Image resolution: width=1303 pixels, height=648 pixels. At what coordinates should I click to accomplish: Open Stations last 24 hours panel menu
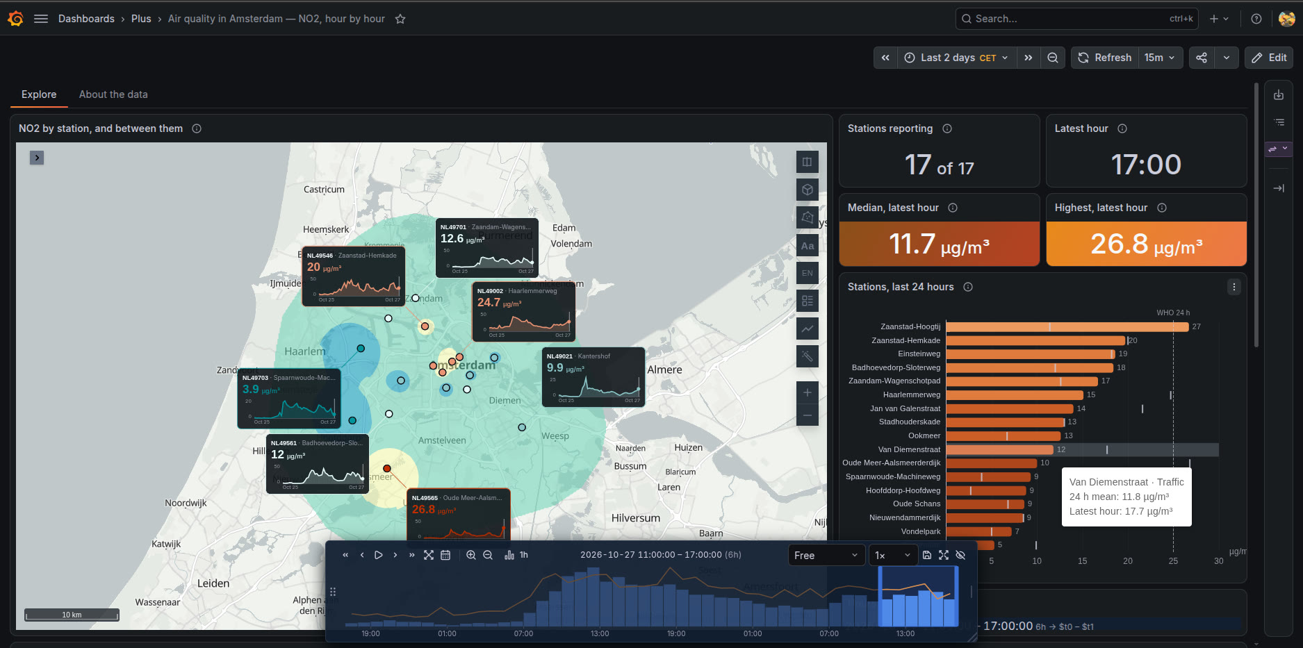coord(1234,287)
